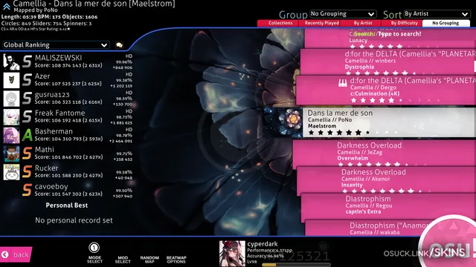
Task: Open the Sort dropdown set to By Artist
Action: point(437,14)
